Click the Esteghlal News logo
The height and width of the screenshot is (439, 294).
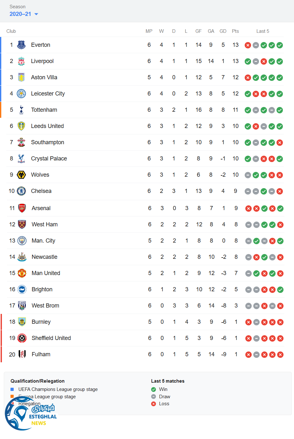pyautogui.click(x=30, y=413)
